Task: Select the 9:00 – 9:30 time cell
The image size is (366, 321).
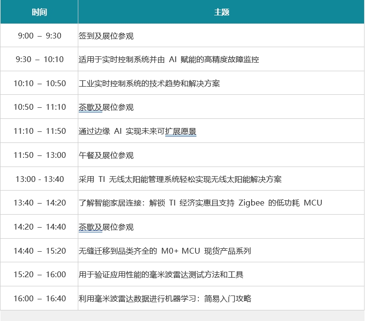Action: tap(39, 36)
